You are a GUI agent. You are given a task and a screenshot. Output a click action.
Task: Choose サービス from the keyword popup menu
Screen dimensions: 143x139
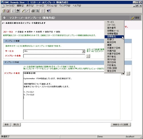(x=114, y=22)
